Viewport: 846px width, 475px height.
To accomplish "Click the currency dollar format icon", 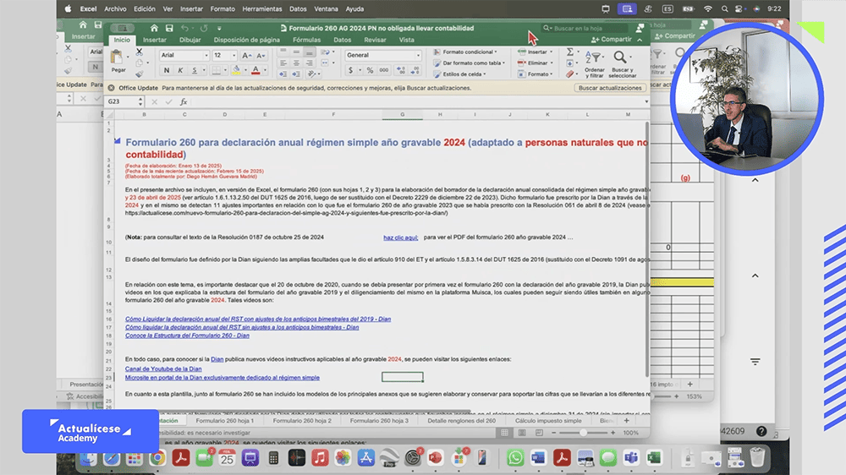I will pos(351,70).
